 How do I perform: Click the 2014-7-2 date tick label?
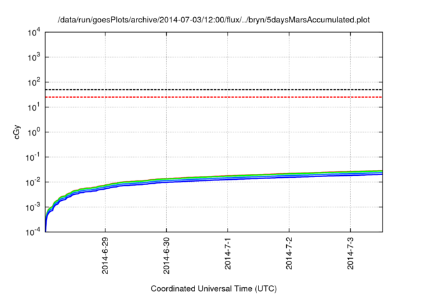[x=289, y=253]
